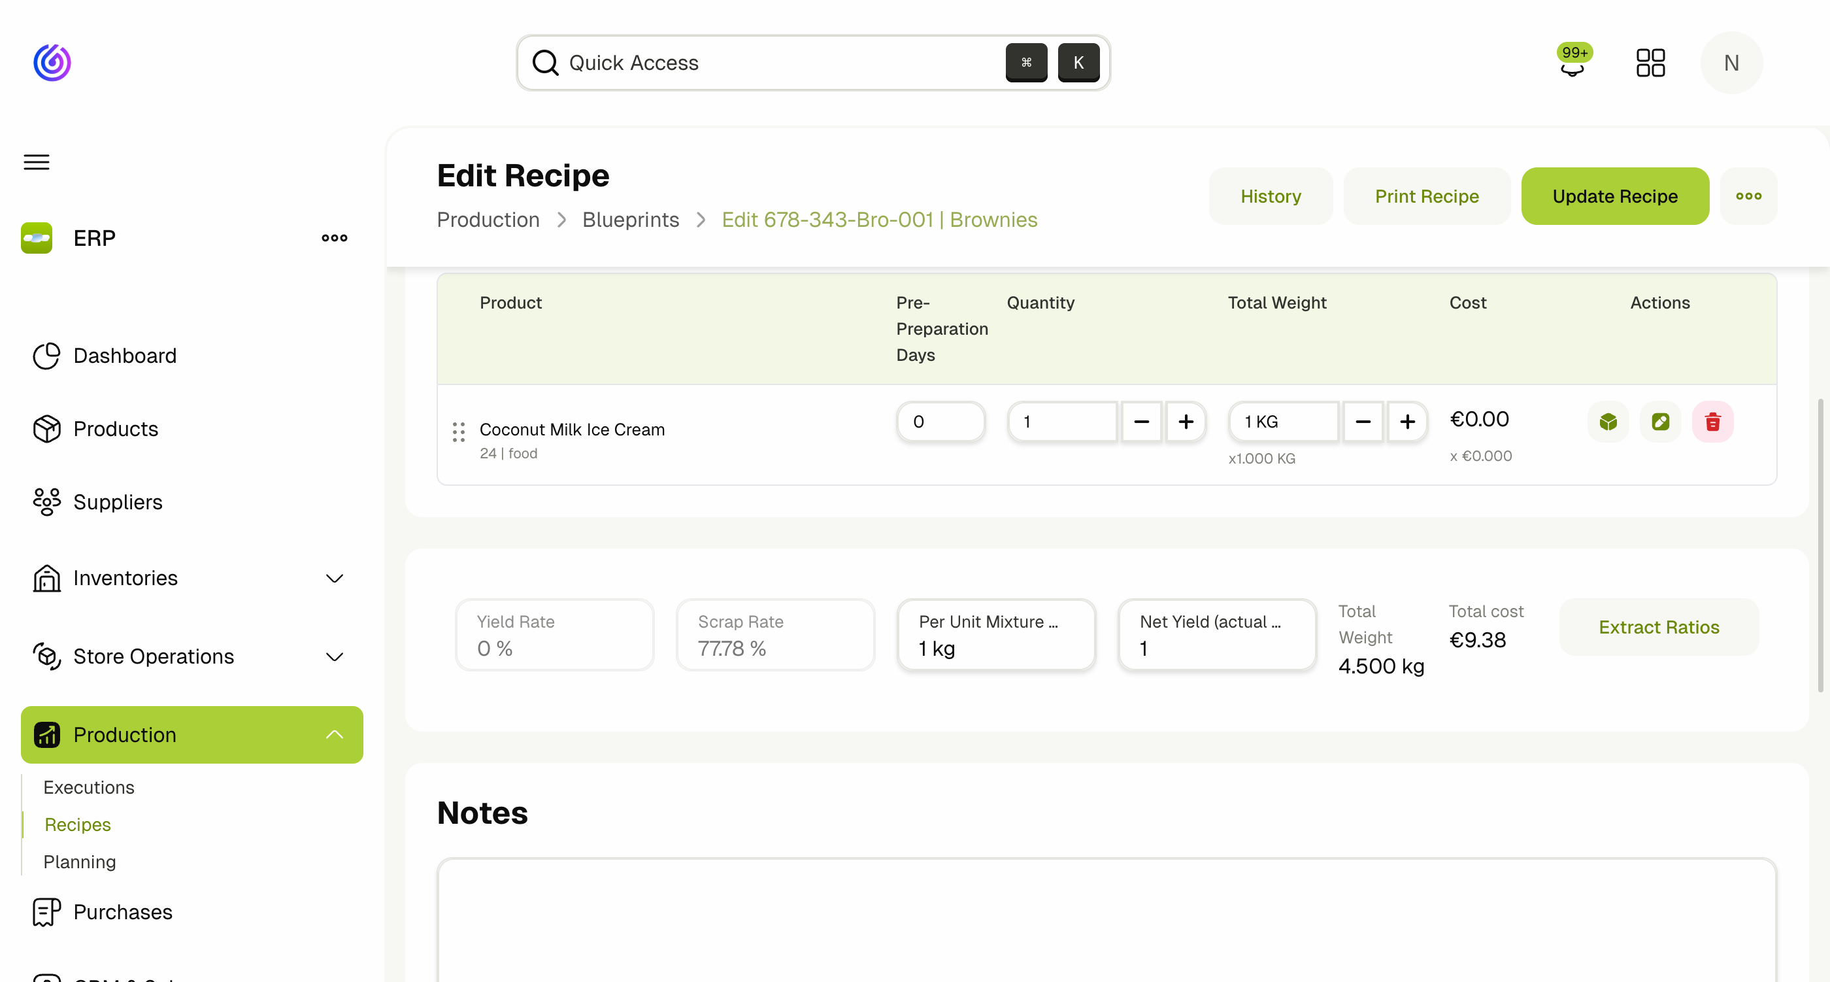
Task: Open the ERP three-dots menu
Action: (x=335, y=238)
